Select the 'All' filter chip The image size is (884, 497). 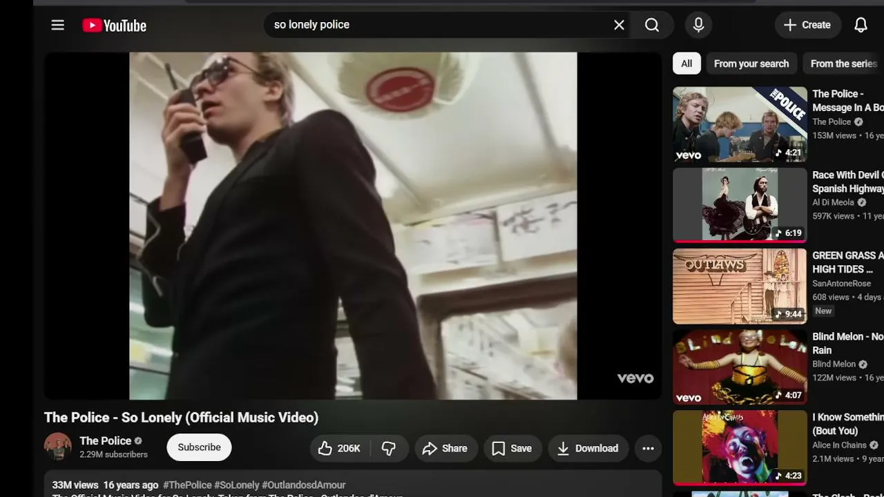686,64
